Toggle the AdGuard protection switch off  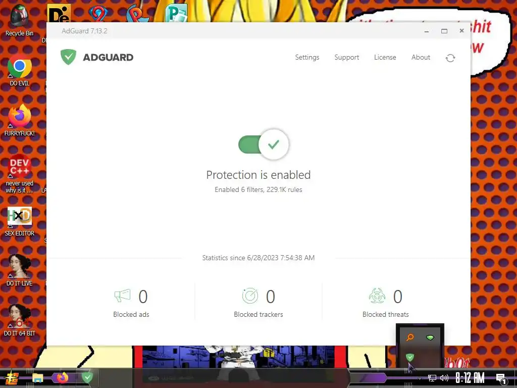[x=264, y=144]
